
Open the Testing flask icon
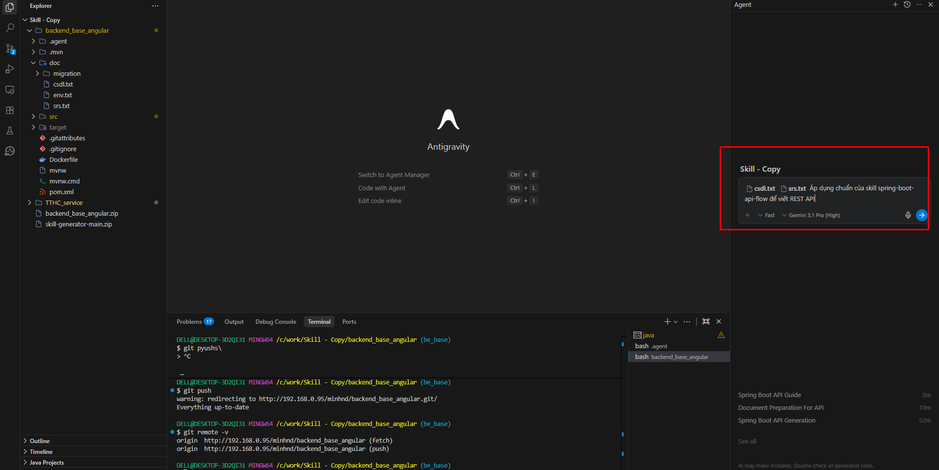point(10,131)
